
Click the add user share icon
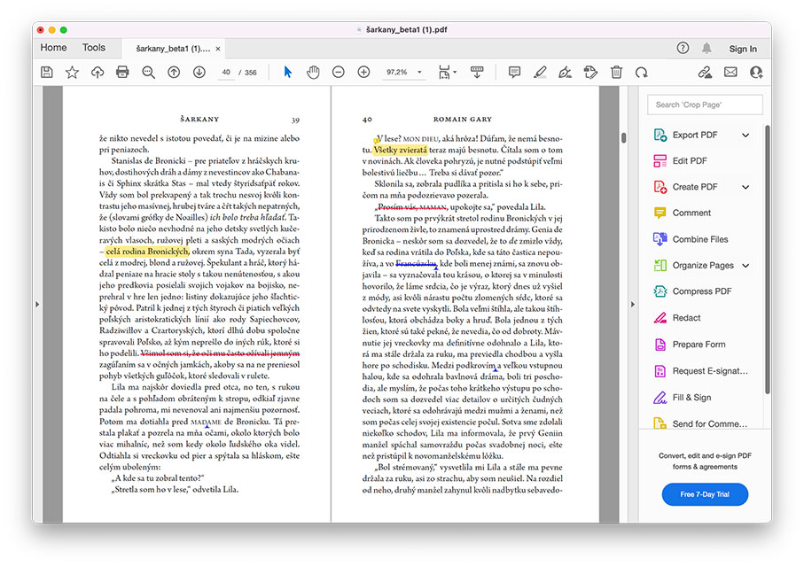tap(756, 73)
